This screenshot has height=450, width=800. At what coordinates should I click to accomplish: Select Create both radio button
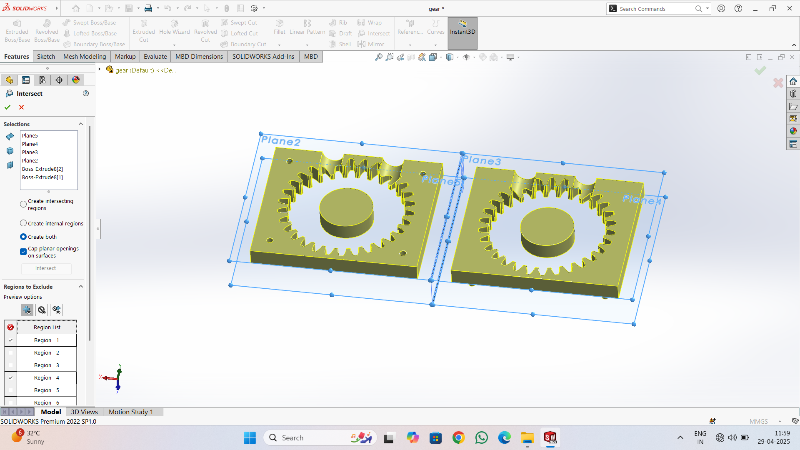click(x=23, y=237)
